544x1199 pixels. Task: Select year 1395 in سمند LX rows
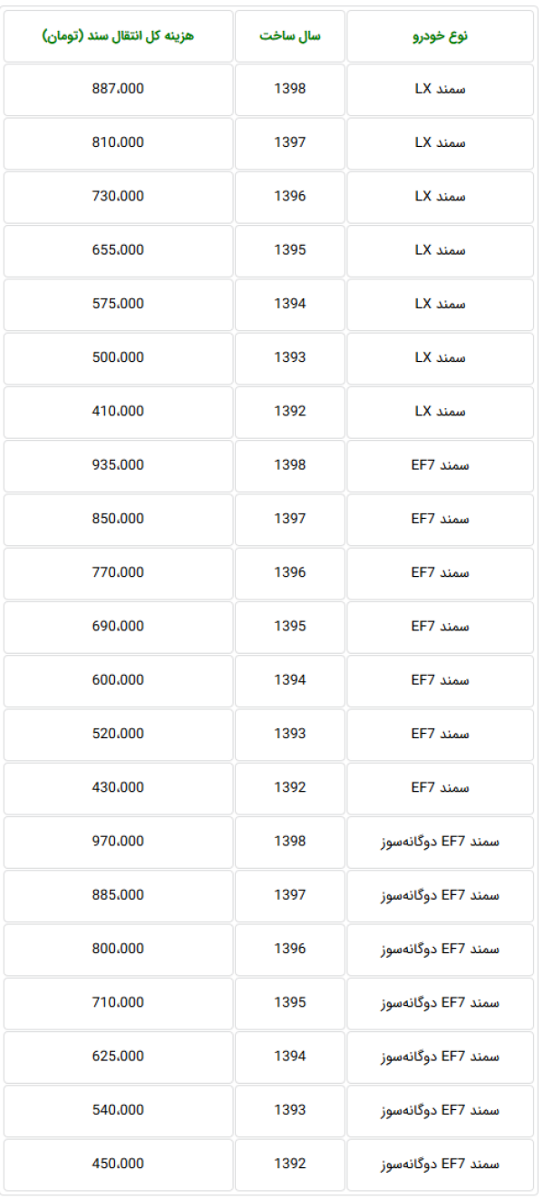coord(290,250)
